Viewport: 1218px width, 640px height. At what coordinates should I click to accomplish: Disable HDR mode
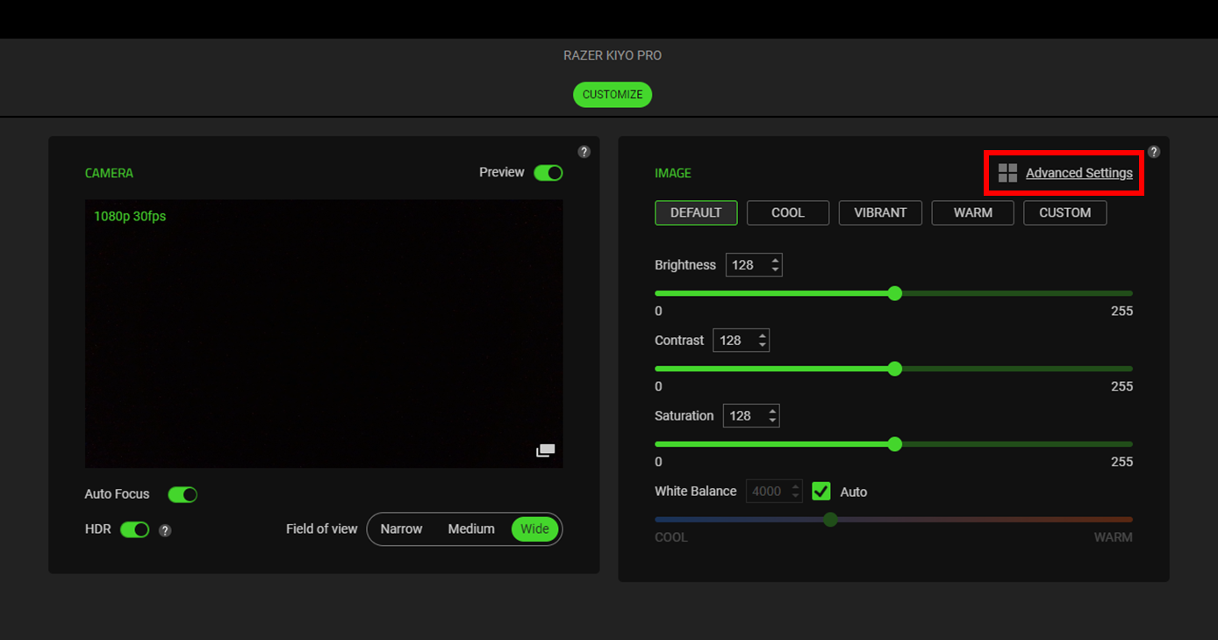coord(134,529)
